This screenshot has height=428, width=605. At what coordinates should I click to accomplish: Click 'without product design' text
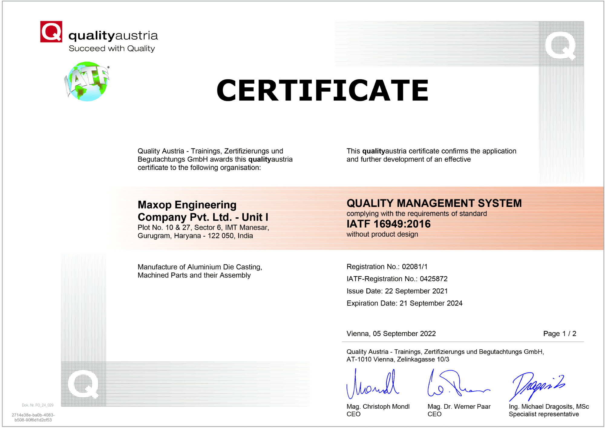point(382,234)
